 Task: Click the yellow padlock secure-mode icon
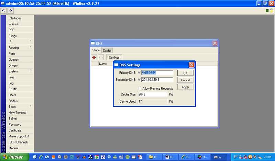coord(272,11)
